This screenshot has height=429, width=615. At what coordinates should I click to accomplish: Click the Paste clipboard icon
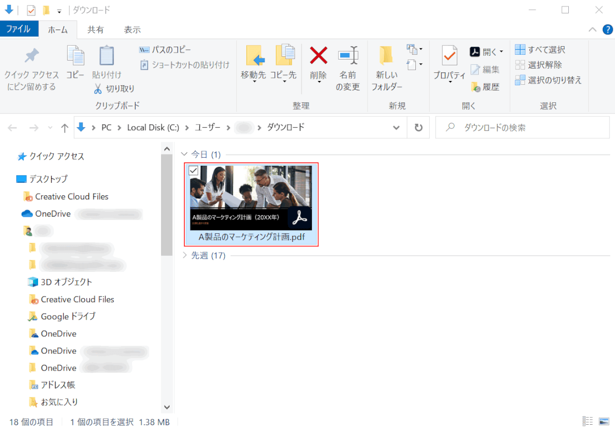click(107, 56)
